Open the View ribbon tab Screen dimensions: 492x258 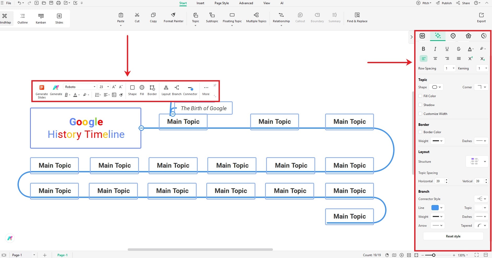click(267, 3)
